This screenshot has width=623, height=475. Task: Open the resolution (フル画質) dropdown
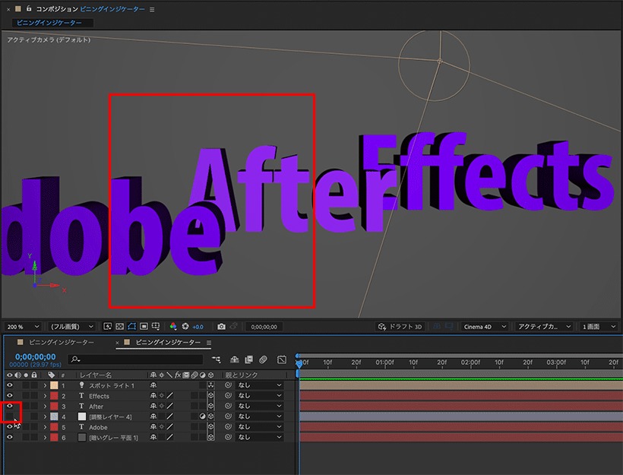(71, 326)
